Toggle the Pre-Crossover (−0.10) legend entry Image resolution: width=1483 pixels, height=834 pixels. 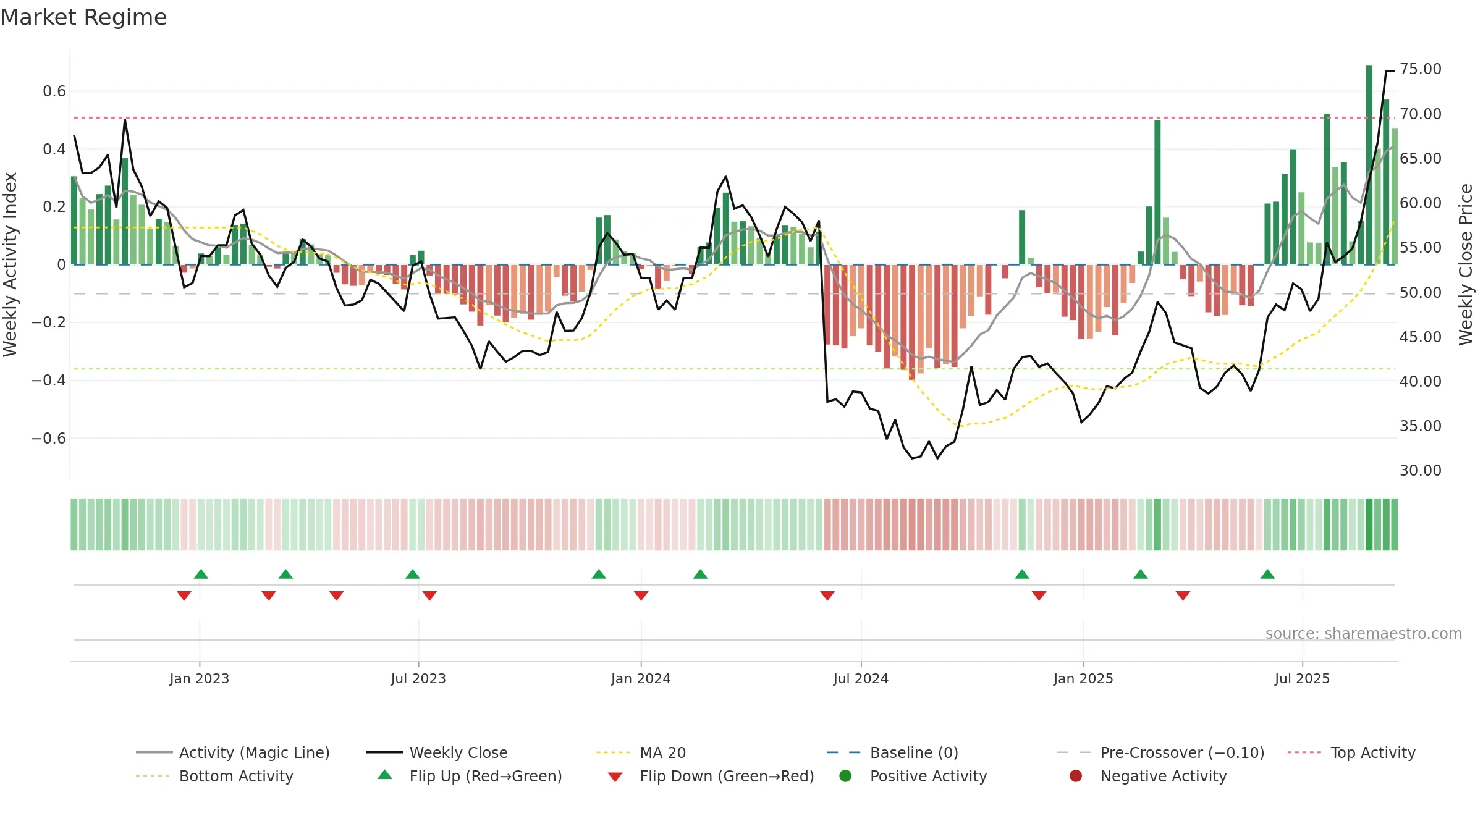1161,752
